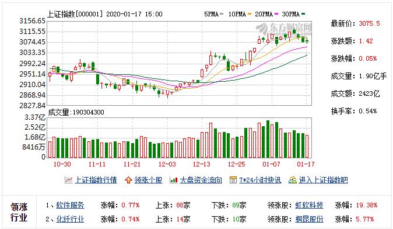This screenshot has height=229, width=393.
Task: Click the 成交量 value 1.90亿手
Action: (373, 76)
